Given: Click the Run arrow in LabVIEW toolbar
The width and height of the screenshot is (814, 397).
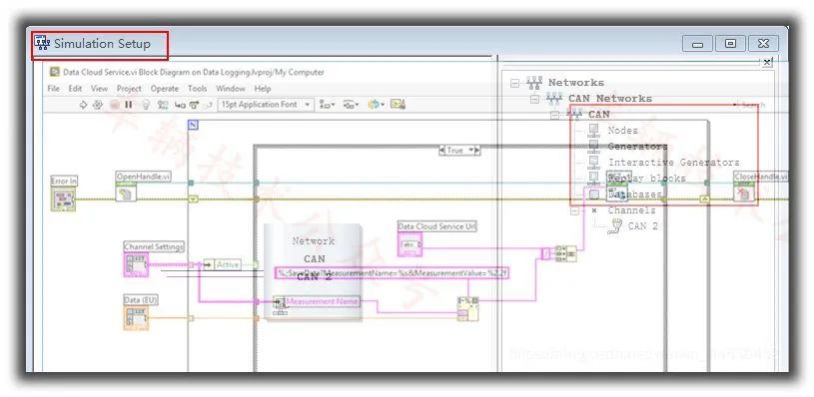Looking at the screenshot, I should (x=83, y=105).
